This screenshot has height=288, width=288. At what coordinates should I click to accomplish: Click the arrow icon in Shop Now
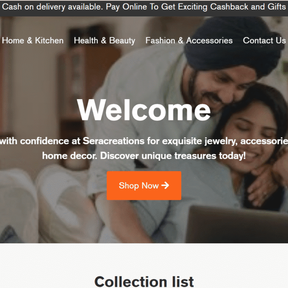[x=165, y=185]
